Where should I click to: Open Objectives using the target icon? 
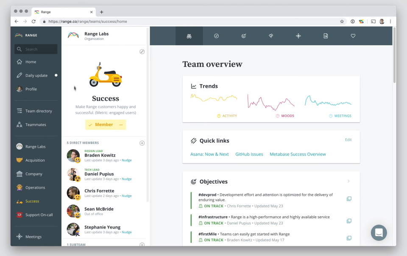pyautogui.click(x=243, y=36)
